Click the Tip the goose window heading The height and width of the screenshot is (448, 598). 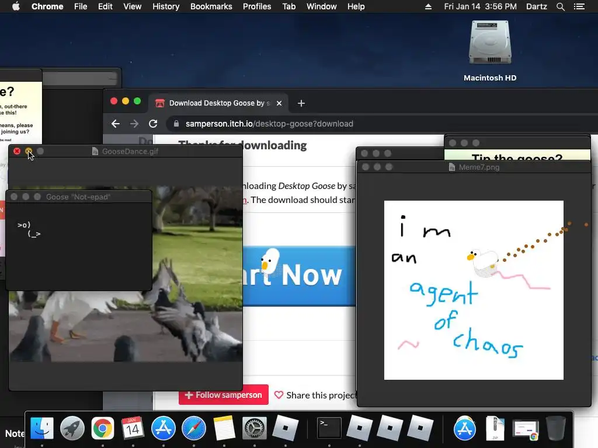coord(517,157)
